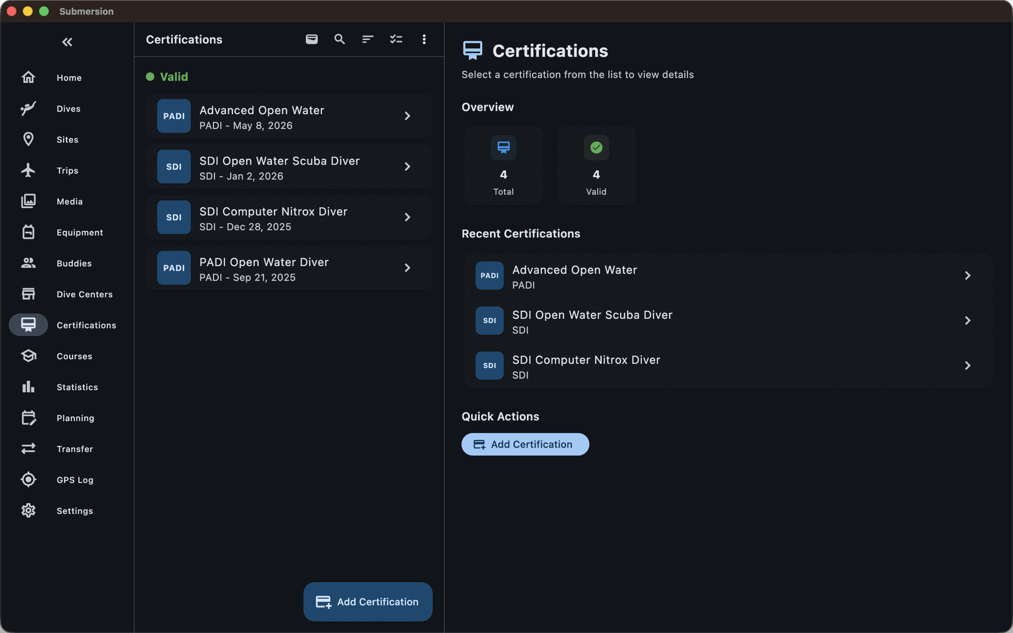Go to Settings menu label
The image size is (1013, 633).
pos(75,511)
